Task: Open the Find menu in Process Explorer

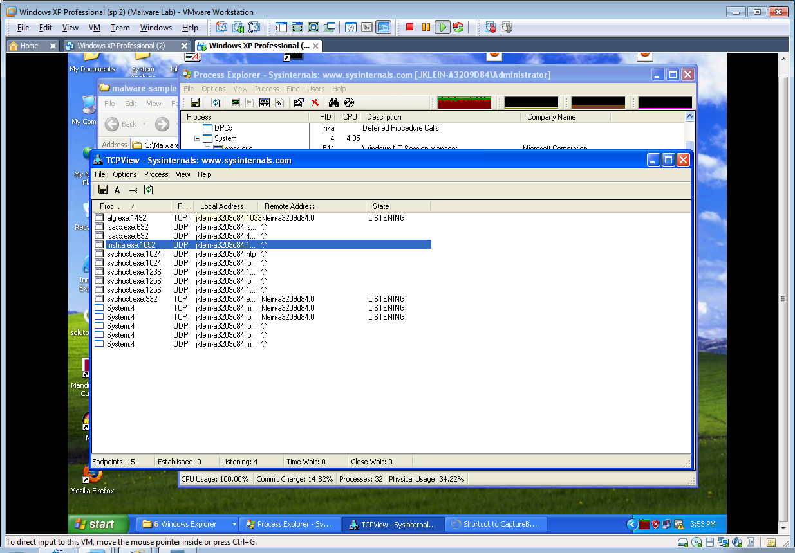Action: click(293, 89)
